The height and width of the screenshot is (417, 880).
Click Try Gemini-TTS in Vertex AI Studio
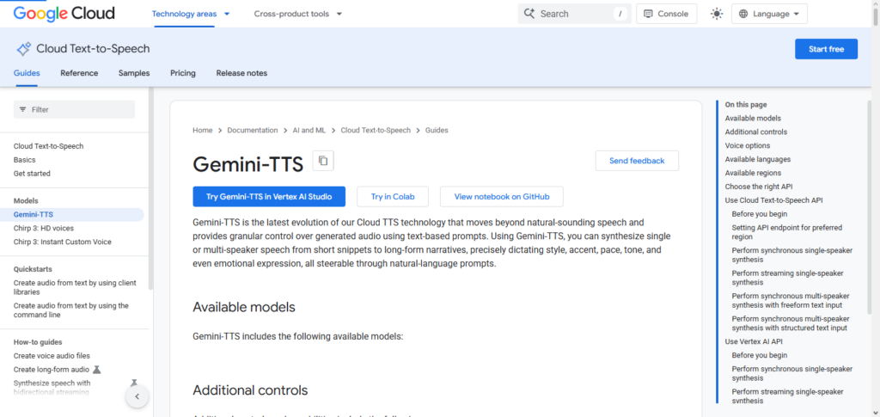click(x=269, y=196)
